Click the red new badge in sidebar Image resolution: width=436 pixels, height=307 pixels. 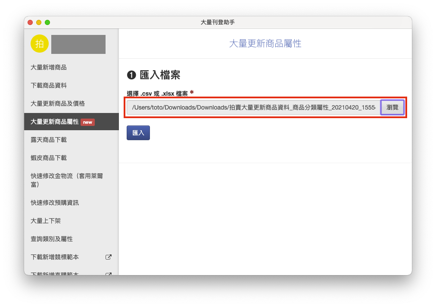click(x=87, y=122)
